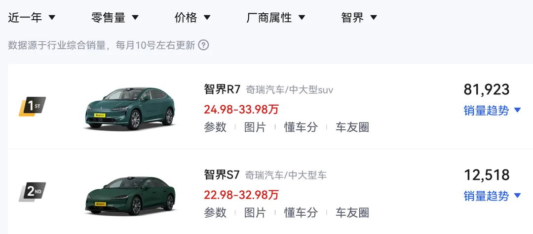Open 车友圈 community for 智界S7
Screen dimensions: 533x234
(x=352, y=212)
